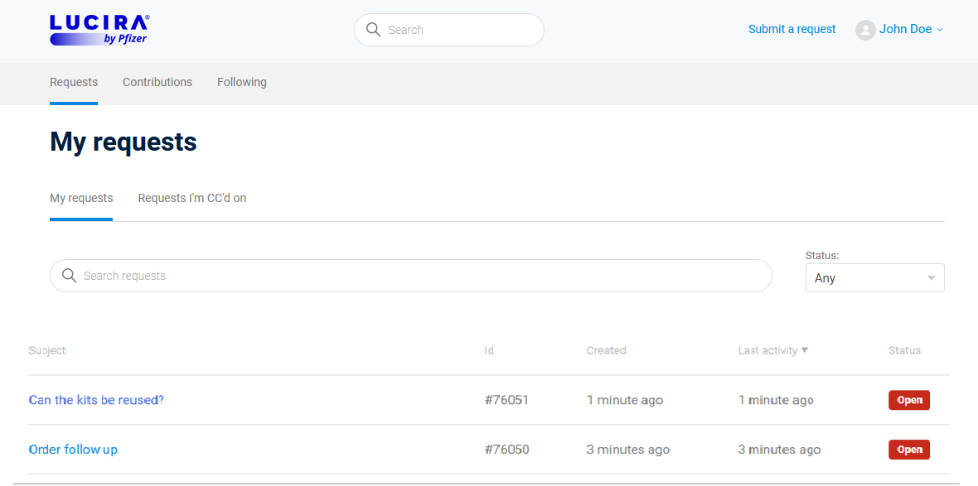978x486 pixels.
Task: Click the Lucira by Pfizer logo
Action: click(99, 29)
